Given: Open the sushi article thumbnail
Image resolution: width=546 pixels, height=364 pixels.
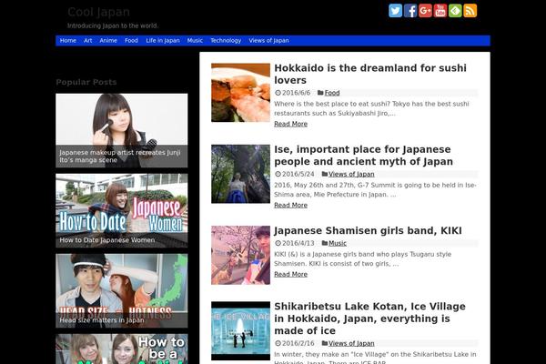Looking at the screenshot, I should (240, 93).
